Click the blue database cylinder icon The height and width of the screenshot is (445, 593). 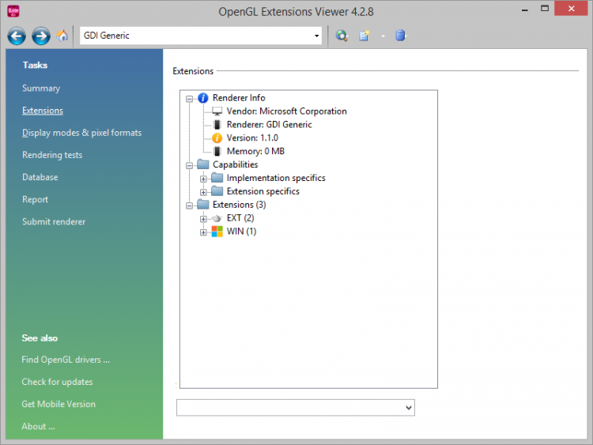[x=400, y=36]
